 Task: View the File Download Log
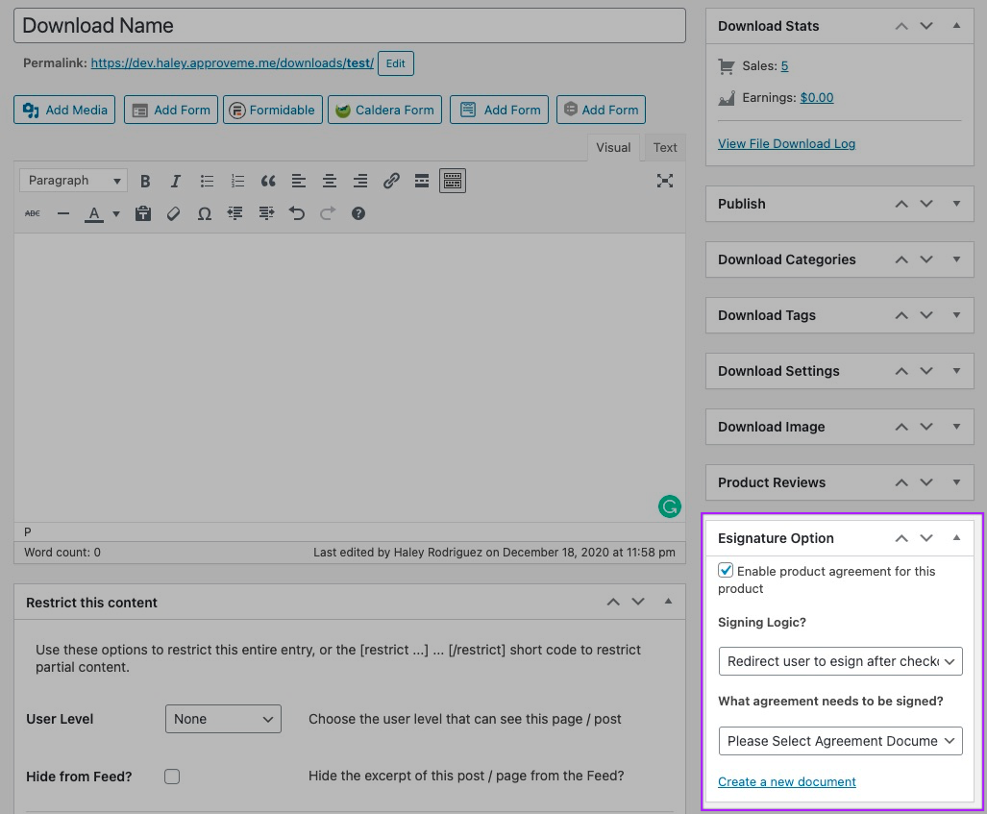point(786,143)
